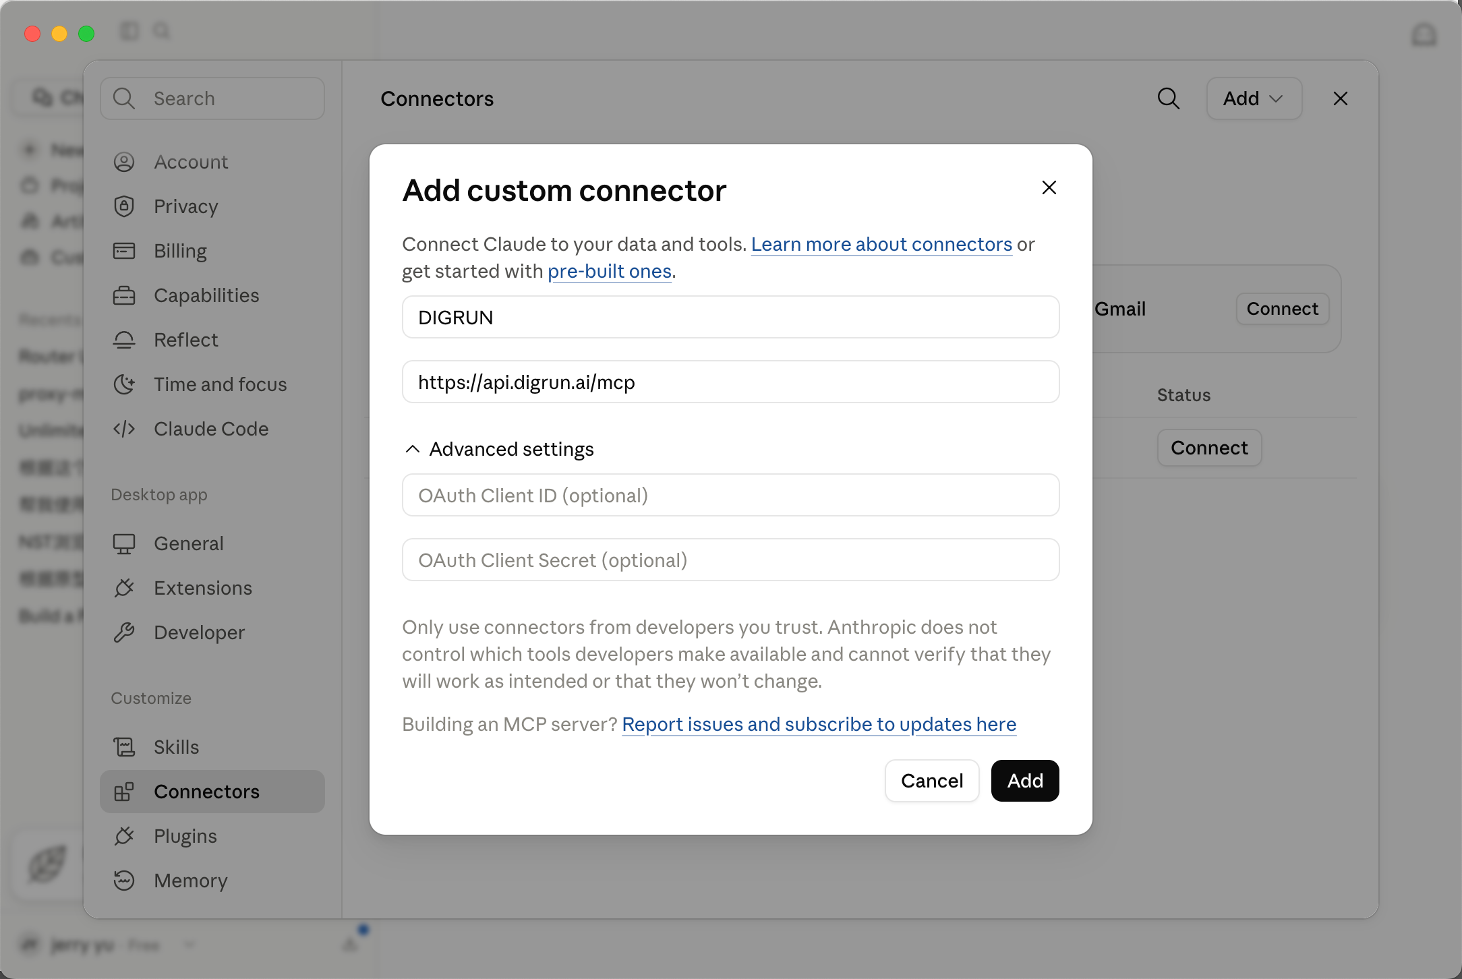This screenshot has height=979, width=1462.
Task: Click the Gmail connector label
Action: [1120, 309]
